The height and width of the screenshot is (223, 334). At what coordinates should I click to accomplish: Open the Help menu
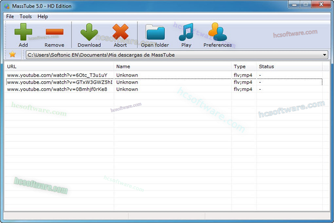tap(43, 16)
